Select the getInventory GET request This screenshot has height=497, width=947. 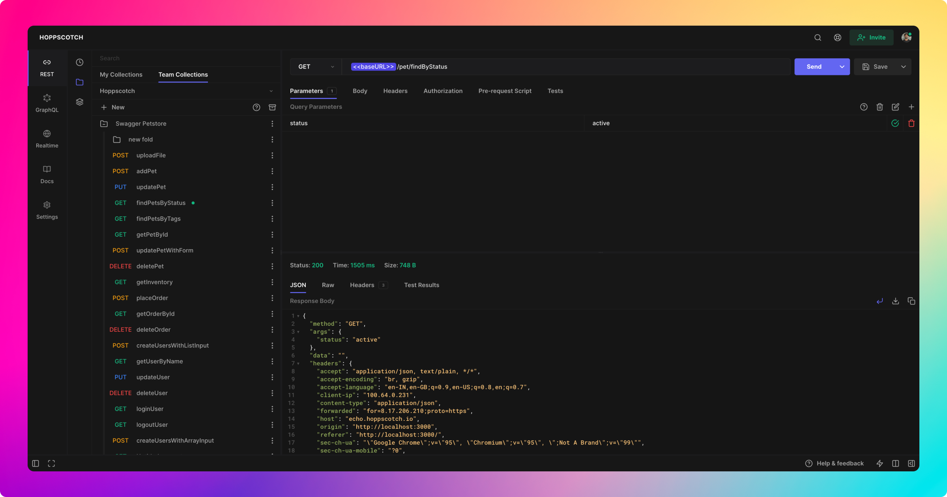[154, 282]
